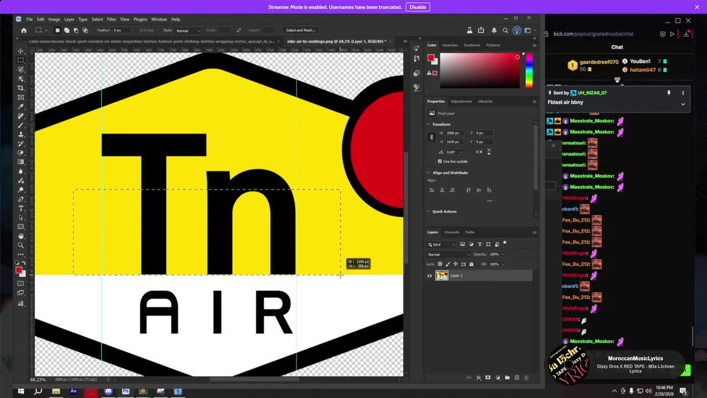Click foreground color swatch in Color panel
The height and width of the screenshot is (398, 707).
click(431, 57)
